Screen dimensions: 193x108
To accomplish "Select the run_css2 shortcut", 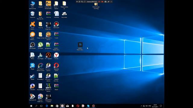I will click(x=48, y=77).
